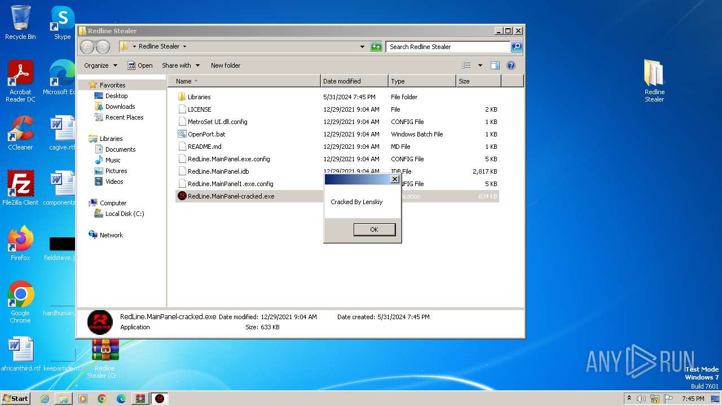The image size is (722, 406).
Task: Sort by Date modified column
Action: point(354,81)
